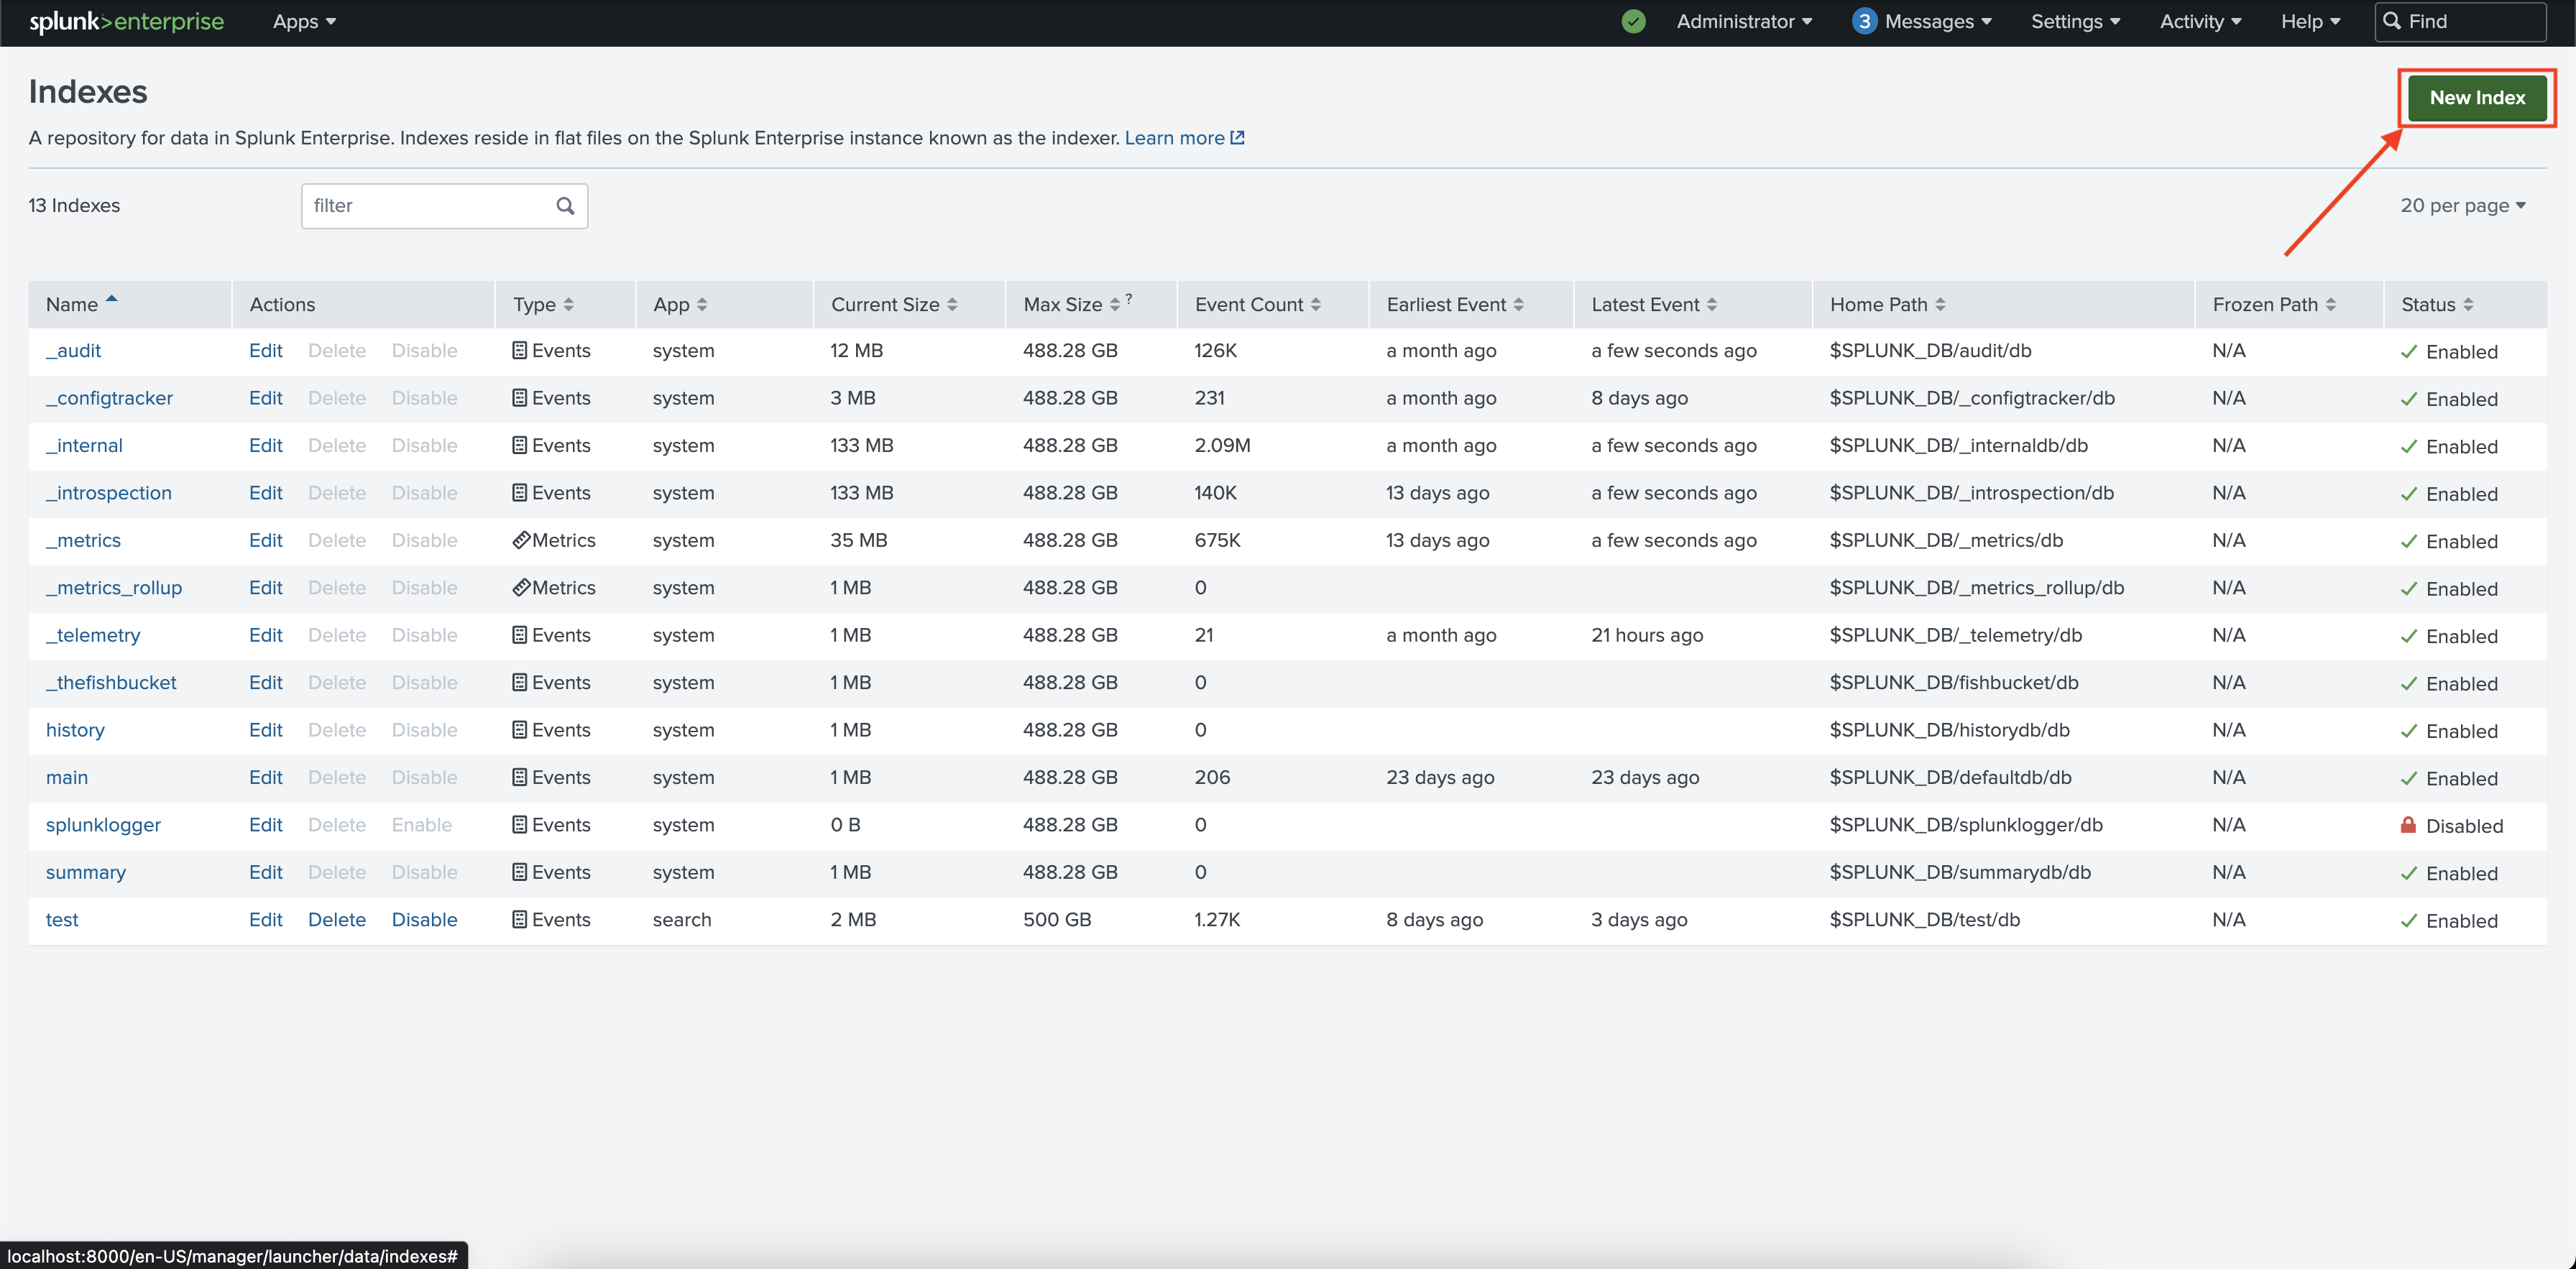Expand the Apps dropdown menu
Image resolution: width=2576 pixels, height=1269 pixels.
point(304,21)
